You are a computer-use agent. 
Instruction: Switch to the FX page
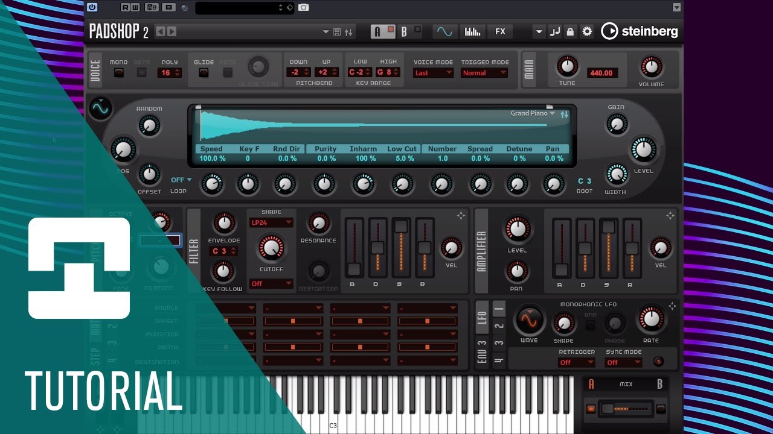click(500, 31)
